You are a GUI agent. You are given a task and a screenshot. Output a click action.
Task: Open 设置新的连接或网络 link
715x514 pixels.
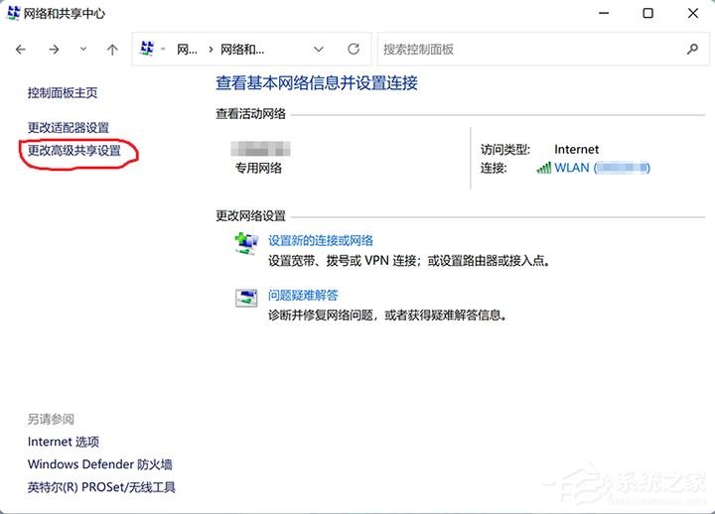coord(321,240)
